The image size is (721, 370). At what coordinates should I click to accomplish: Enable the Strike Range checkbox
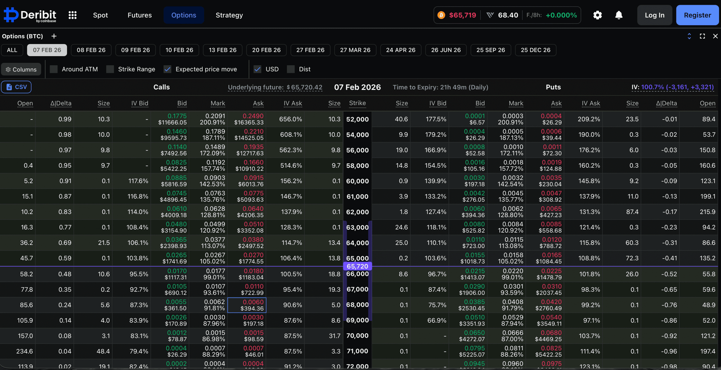pos(110,69)
